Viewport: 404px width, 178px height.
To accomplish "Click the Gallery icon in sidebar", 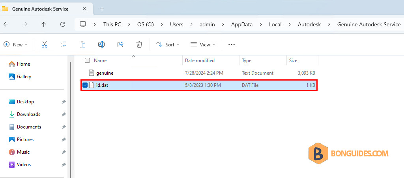I will (11, 77).
